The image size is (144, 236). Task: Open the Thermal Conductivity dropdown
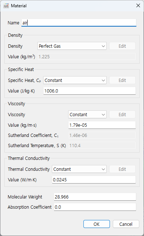pos(79,169)
